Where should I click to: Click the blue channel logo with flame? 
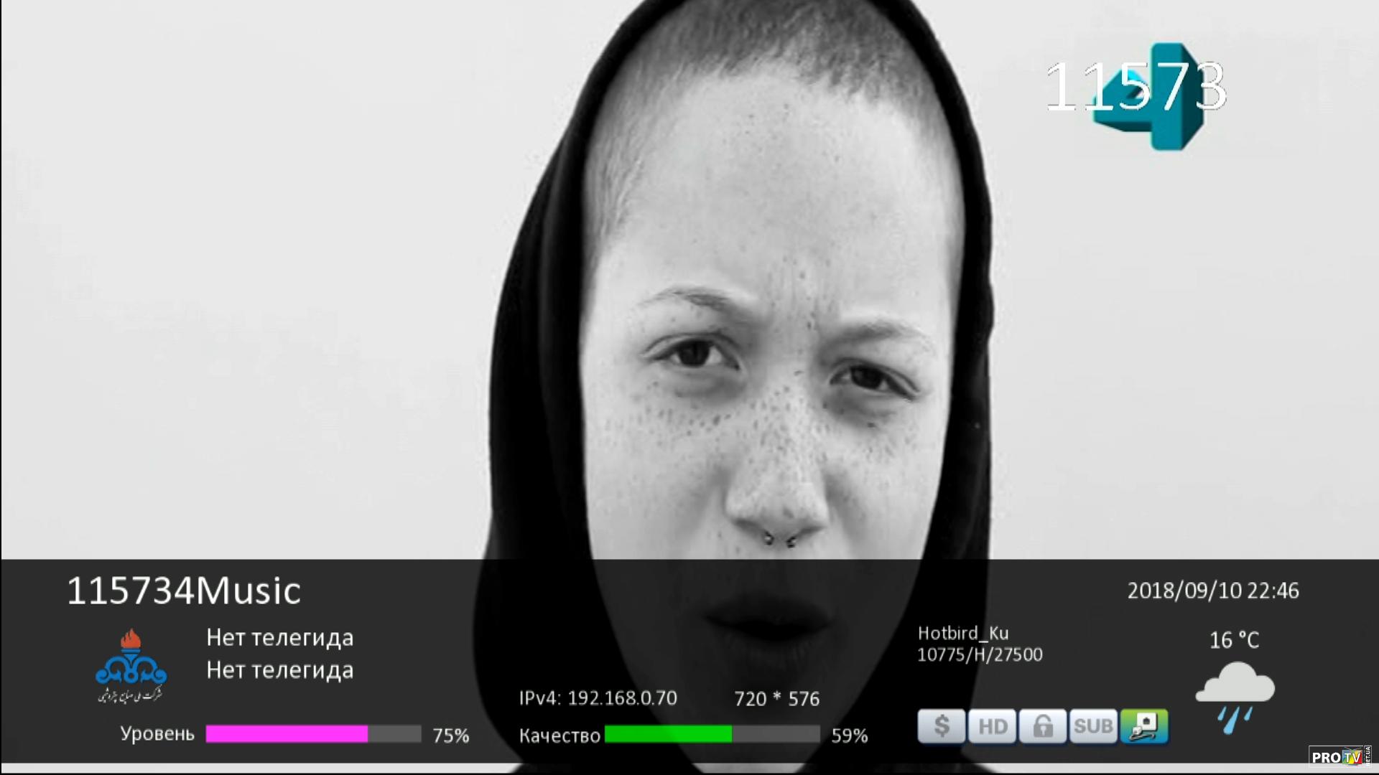point(131,666)
